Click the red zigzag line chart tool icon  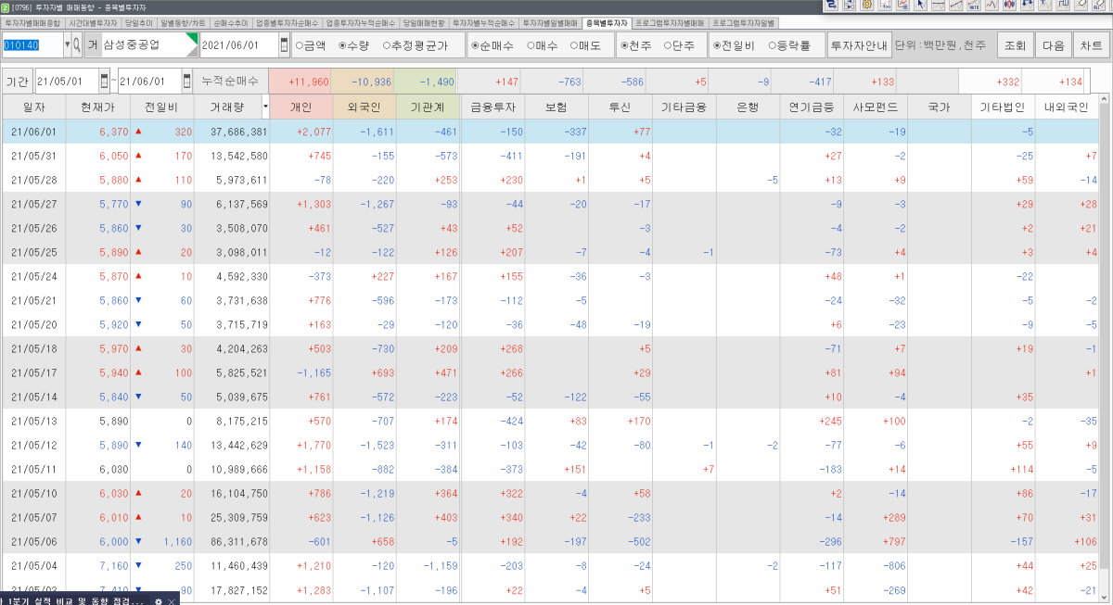pyautogui.click(x=991, y=5)
